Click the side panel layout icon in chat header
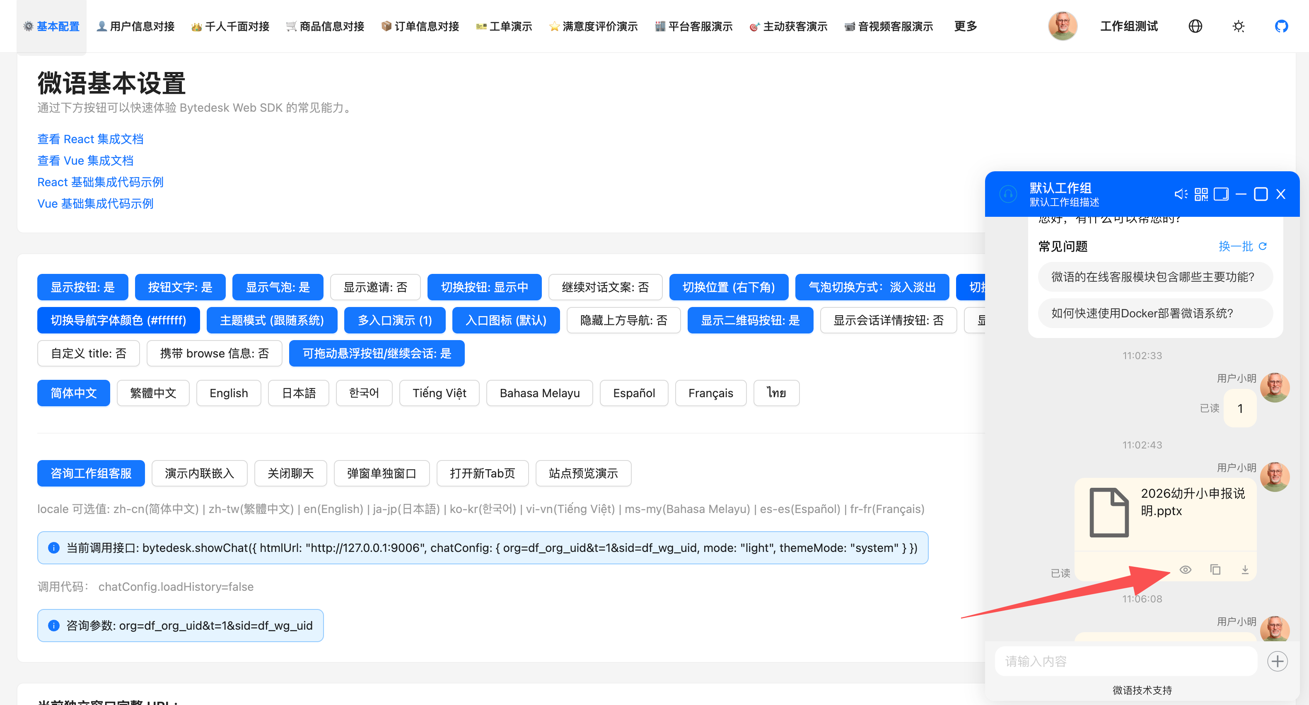The height and width of the screenshot is (705, 1309). (x=1221, y=194)
